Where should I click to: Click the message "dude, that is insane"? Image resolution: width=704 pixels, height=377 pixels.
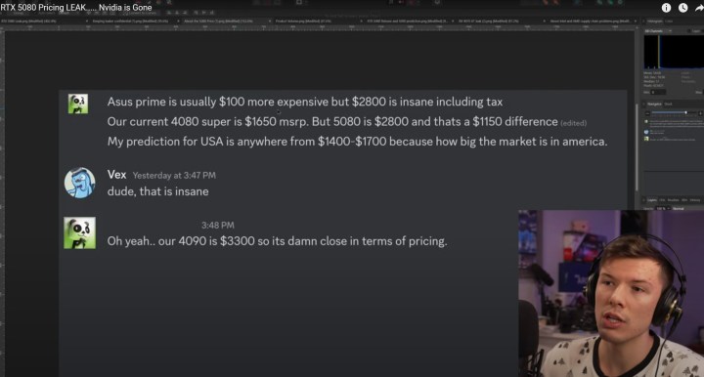(x=158, y=191)
